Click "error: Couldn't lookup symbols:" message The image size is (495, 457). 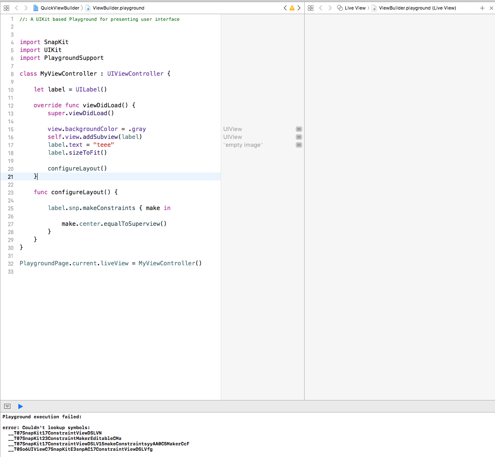(x=46, y=427)
